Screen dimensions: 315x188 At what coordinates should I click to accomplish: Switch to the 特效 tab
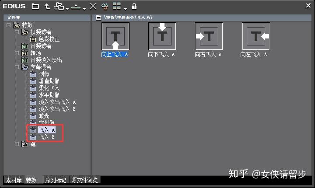[x=33, y=180]
